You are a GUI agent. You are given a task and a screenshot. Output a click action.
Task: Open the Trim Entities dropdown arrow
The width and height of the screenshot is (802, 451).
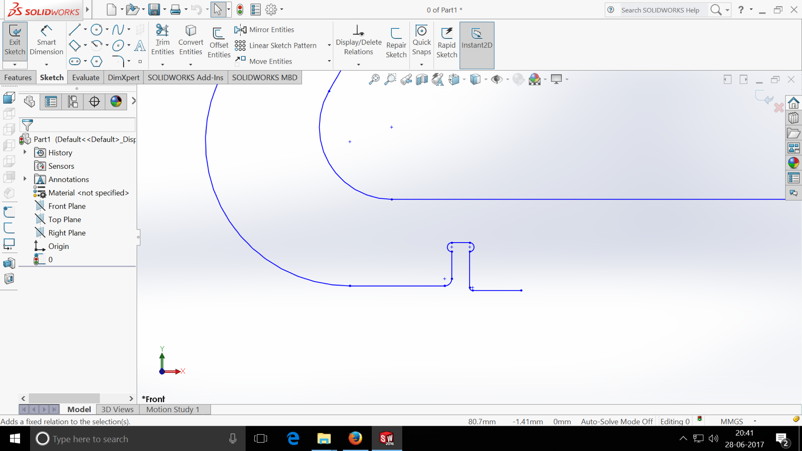pyautogui.click(x=162, y=65)
